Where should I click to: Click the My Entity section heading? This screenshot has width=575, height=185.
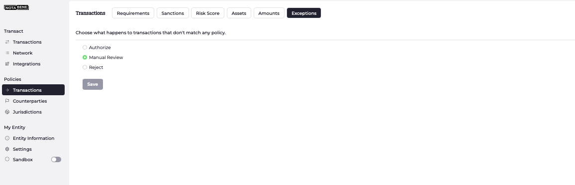14,127
